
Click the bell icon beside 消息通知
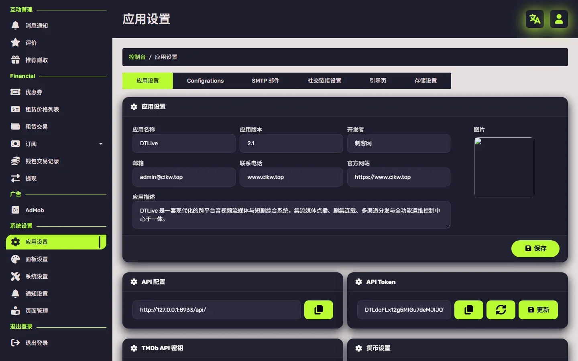(15, 25)
